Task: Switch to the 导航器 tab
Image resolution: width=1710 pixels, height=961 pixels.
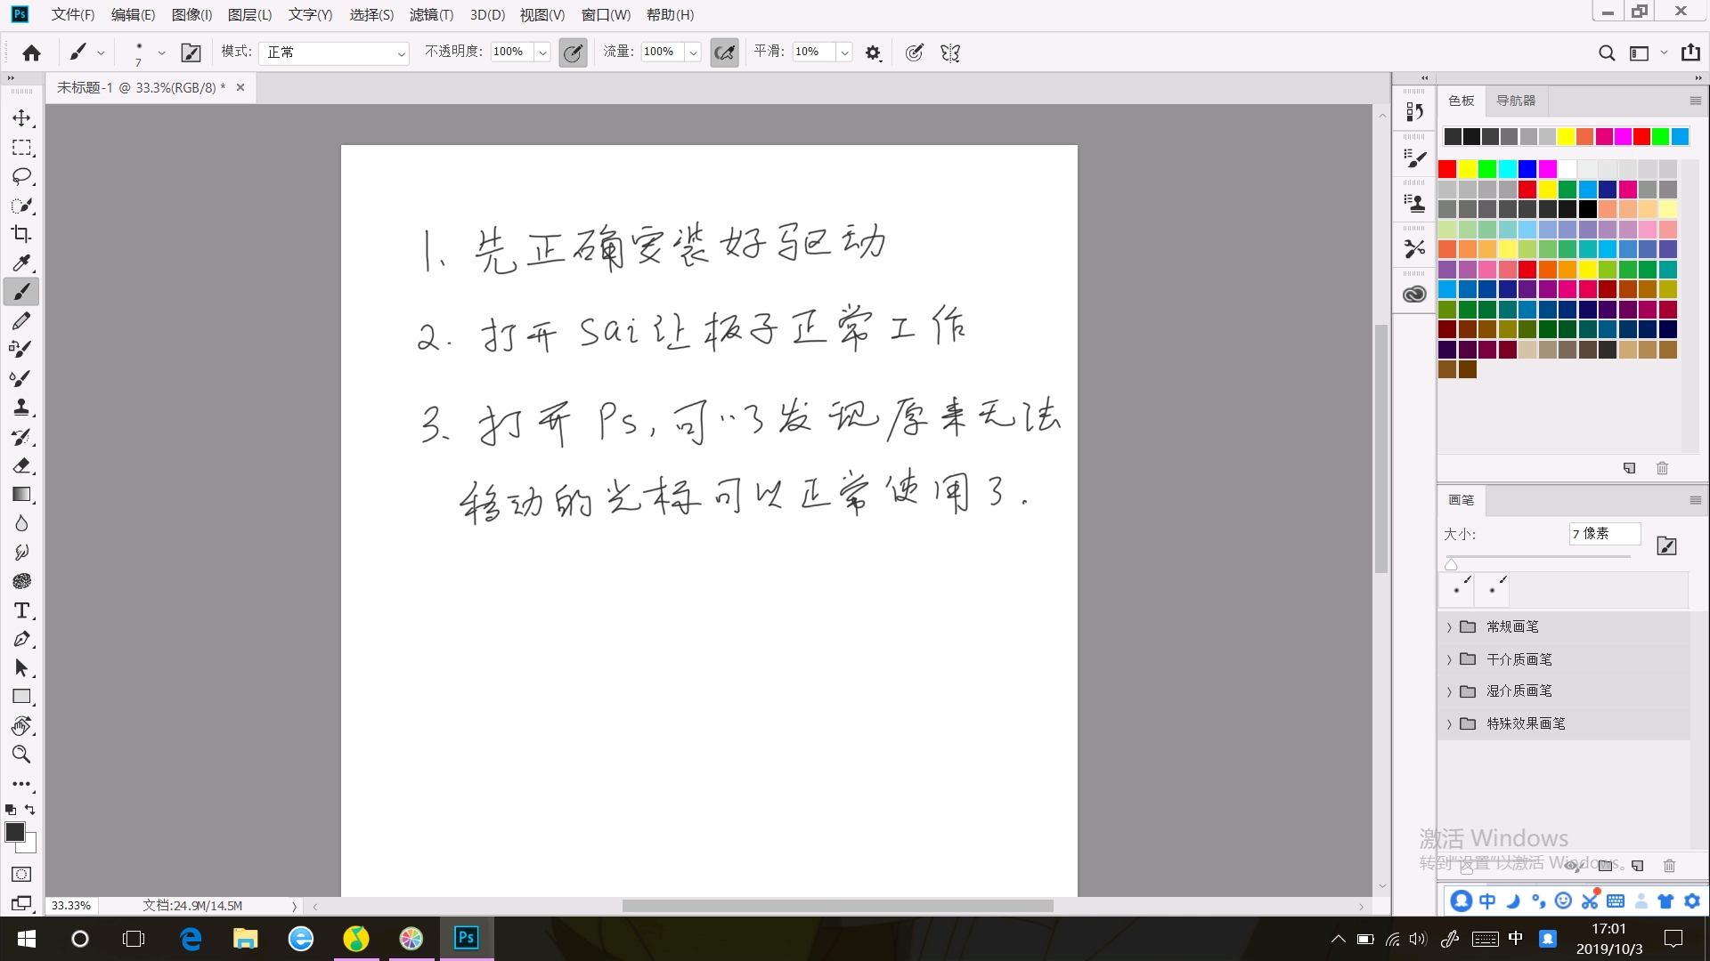Action: pyautogui.click(x=1516, y=101)
